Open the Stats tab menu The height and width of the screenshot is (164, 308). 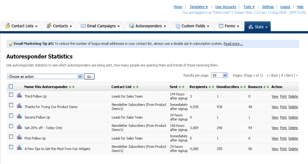pyautogui.click(x=257, y=27)
